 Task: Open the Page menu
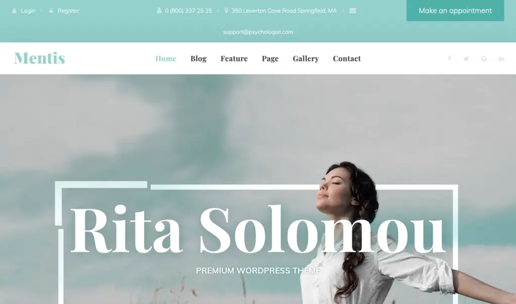point(270,58)
